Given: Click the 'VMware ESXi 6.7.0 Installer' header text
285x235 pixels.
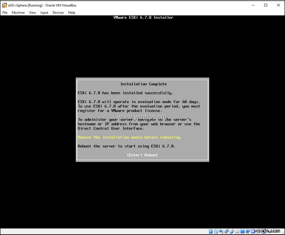Looking at the screenshot, I should click(x=143, y=18).
